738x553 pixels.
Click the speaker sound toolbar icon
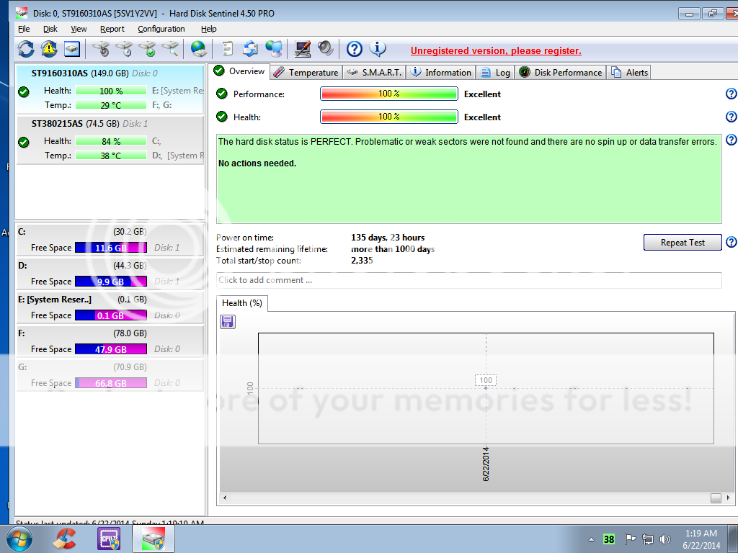[x=326, y=49]
